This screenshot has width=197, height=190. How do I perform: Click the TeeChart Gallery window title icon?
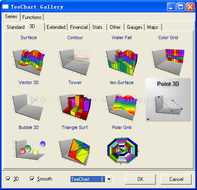[5, 7]
